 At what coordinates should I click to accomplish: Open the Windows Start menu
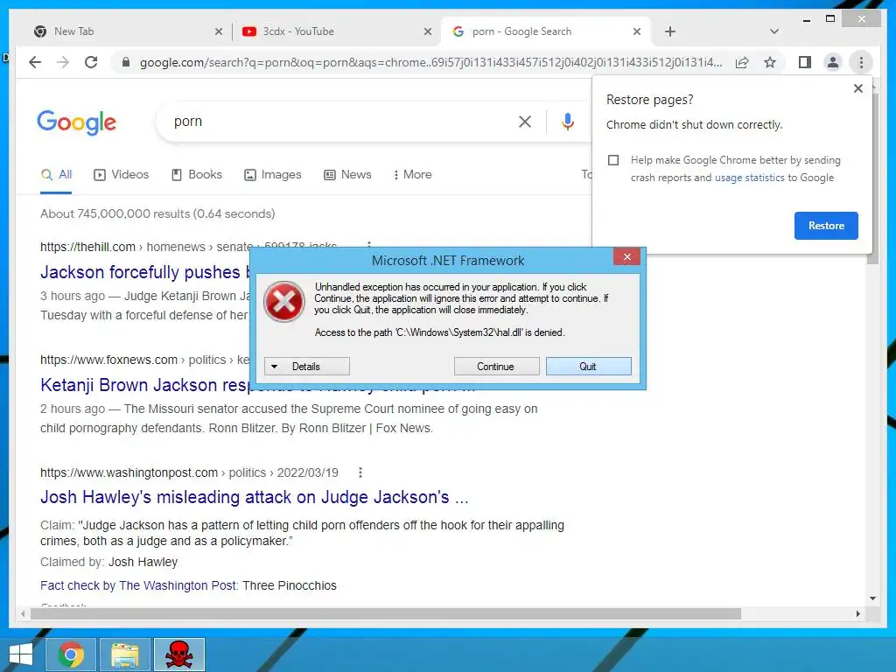[x=21, y=654]
